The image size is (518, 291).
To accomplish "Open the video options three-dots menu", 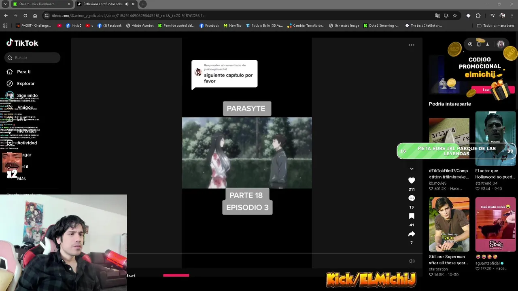I will 412,45.
